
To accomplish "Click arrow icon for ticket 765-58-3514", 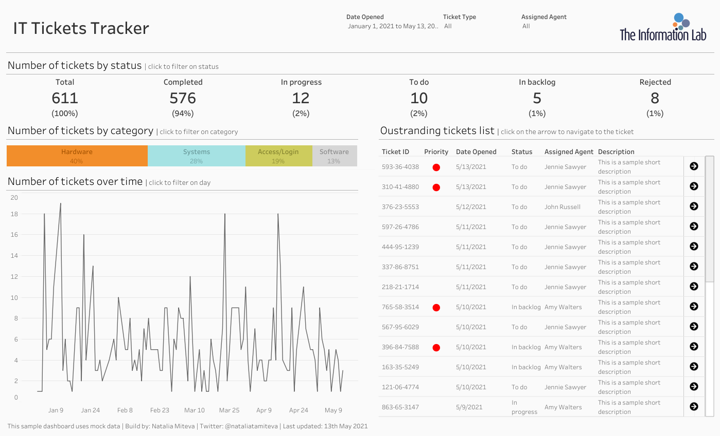I will click(694, 306).
